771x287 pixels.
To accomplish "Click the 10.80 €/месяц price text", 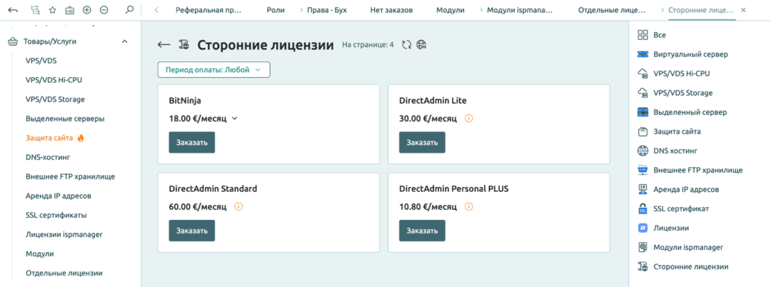I will 428,206.
